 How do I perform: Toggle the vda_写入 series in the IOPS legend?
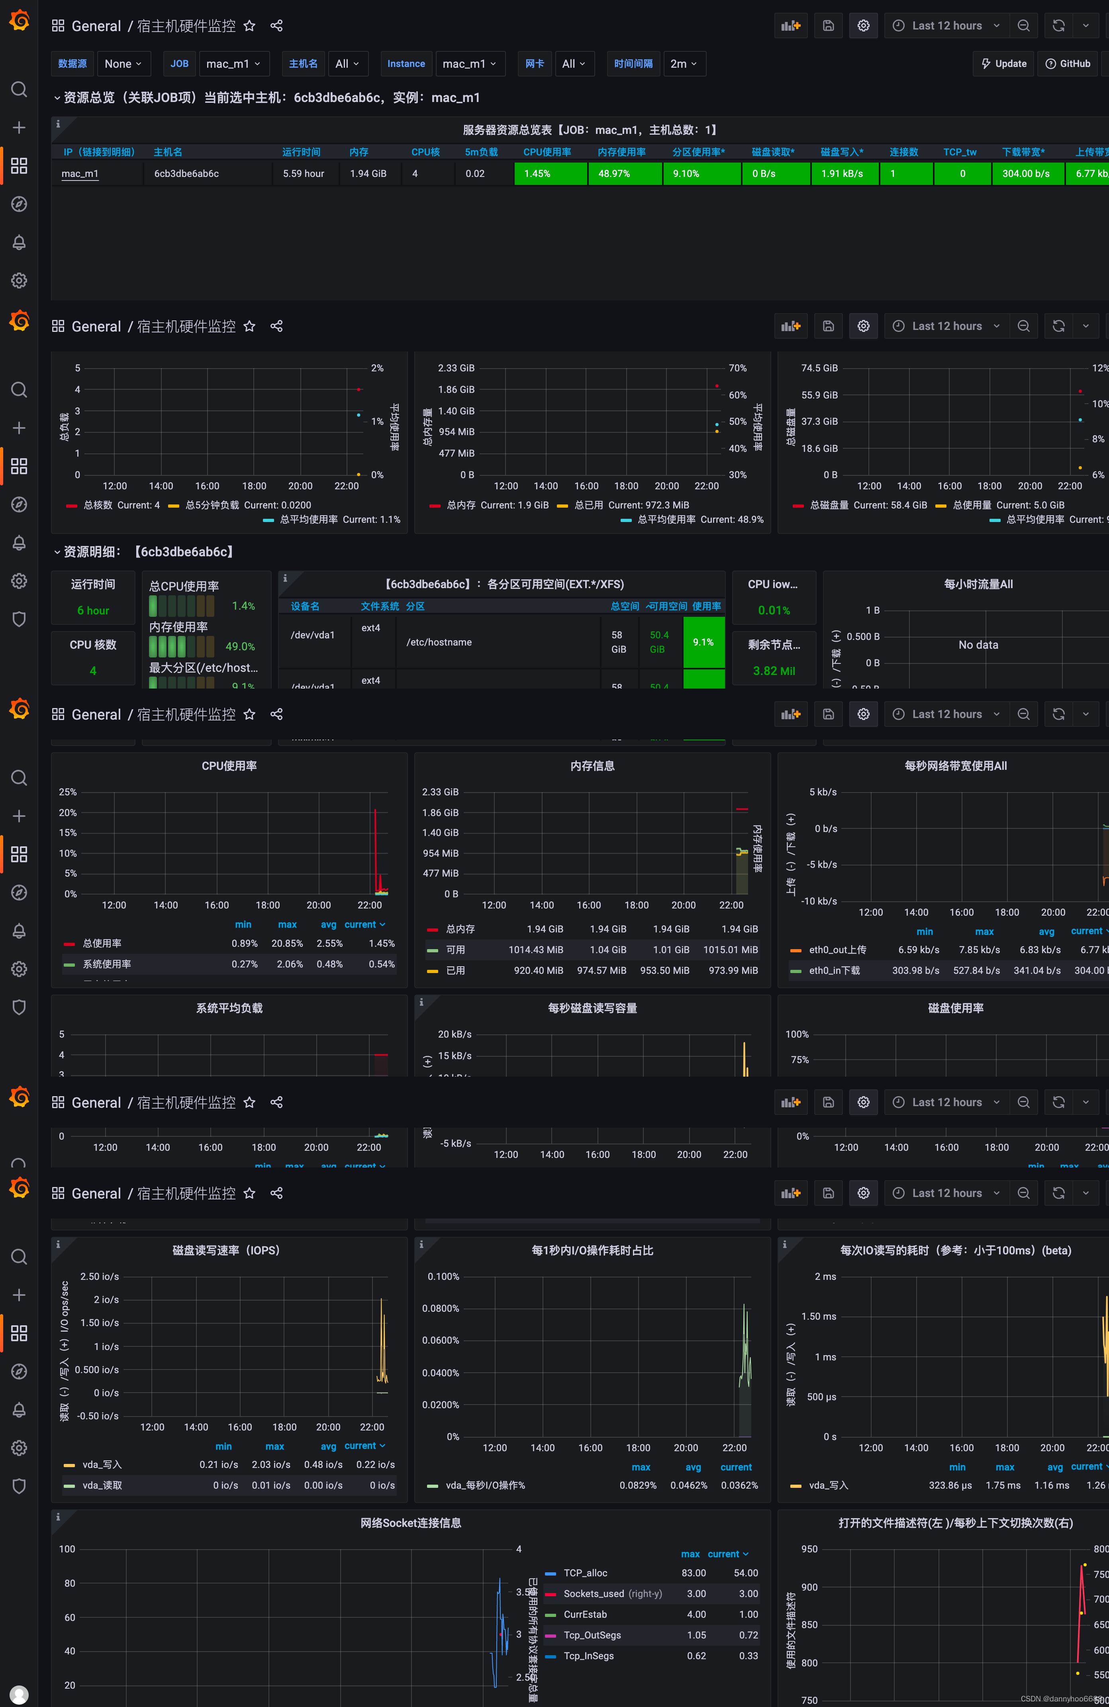point(102,1465)
